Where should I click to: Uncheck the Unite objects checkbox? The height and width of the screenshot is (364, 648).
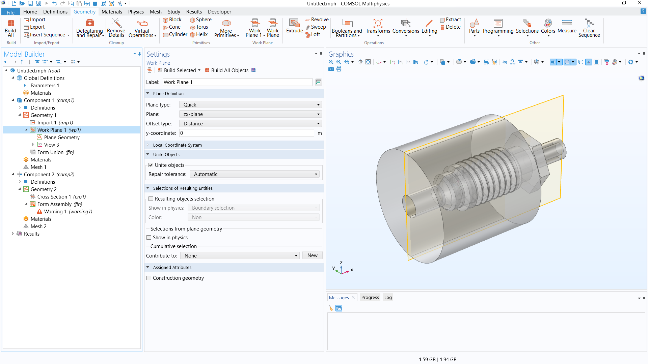pos(151,165)
